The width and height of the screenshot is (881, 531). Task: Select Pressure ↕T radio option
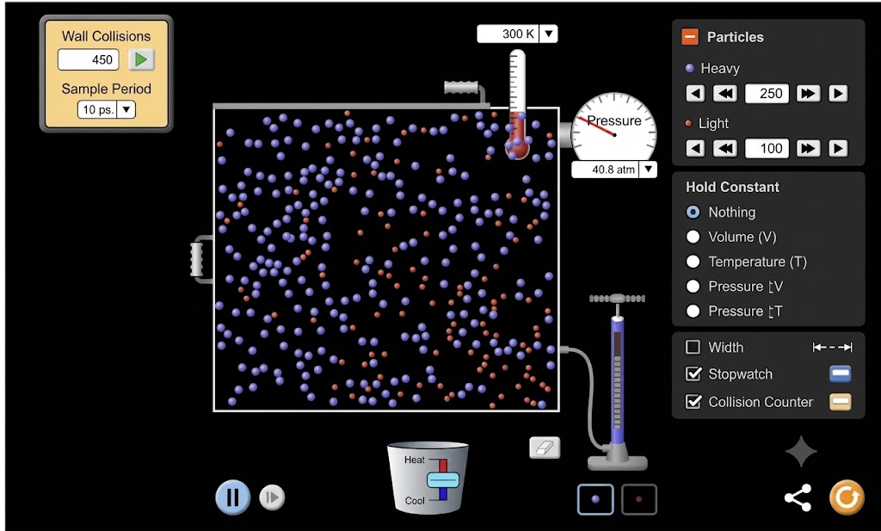693,311
